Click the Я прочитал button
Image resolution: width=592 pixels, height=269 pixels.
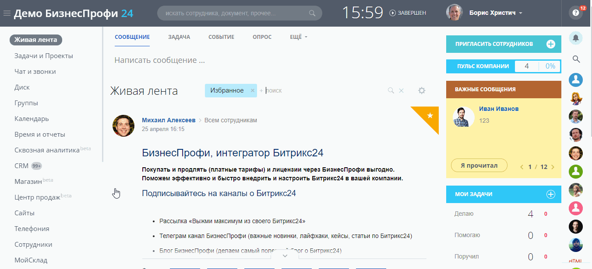479,166
